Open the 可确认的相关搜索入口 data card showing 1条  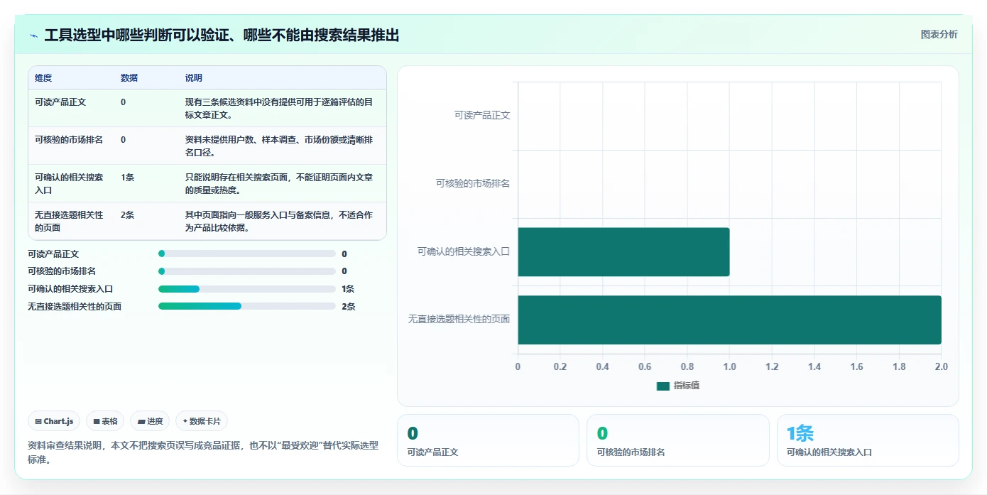[x=868, y=440]
